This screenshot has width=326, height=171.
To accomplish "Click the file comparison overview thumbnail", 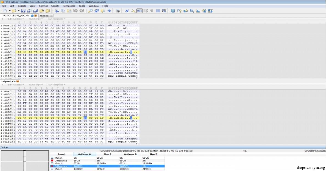I will point(24,161).
